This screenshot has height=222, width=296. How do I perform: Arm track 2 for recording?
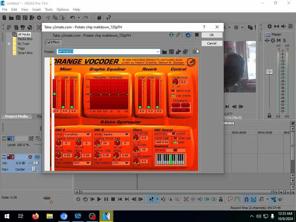point(30,157)
